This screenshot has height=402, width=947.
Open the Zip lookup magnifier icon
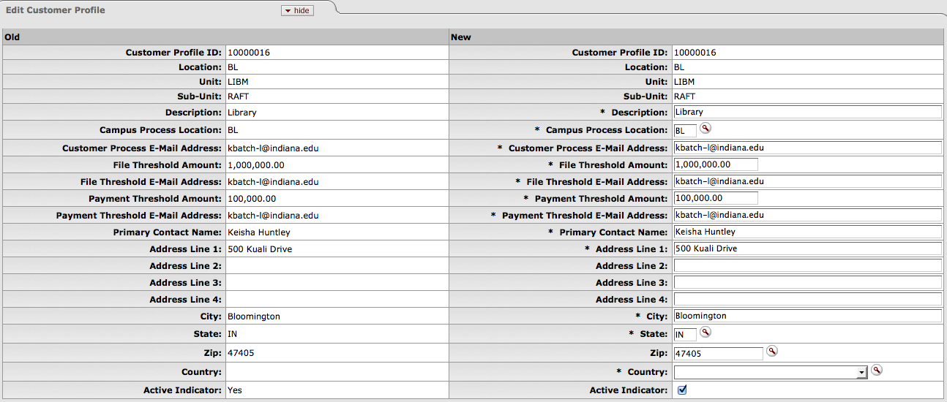(x=771, y=352)
